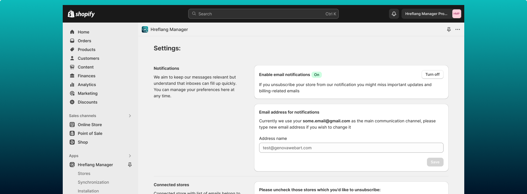The width and height of the screenshot is (527, 194).
Task: Click the disabled Save button
Action: click(435, 162)
